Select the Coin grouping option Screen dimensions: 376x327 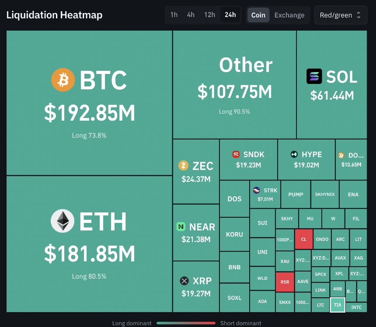click(x=258, y=15)
